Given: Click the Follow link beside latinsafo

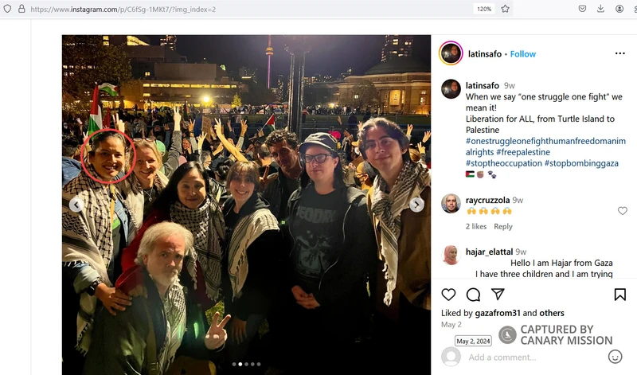Looking at the screenshot, I should (x=523, y=54).
